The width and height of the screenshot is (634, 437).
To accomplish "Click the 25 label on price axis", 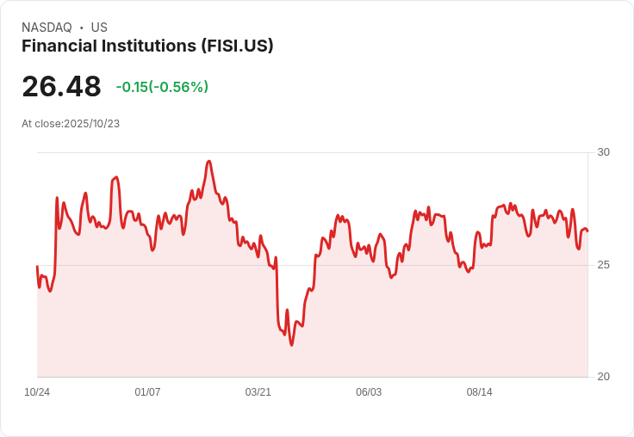I will [x=603, y=265].
